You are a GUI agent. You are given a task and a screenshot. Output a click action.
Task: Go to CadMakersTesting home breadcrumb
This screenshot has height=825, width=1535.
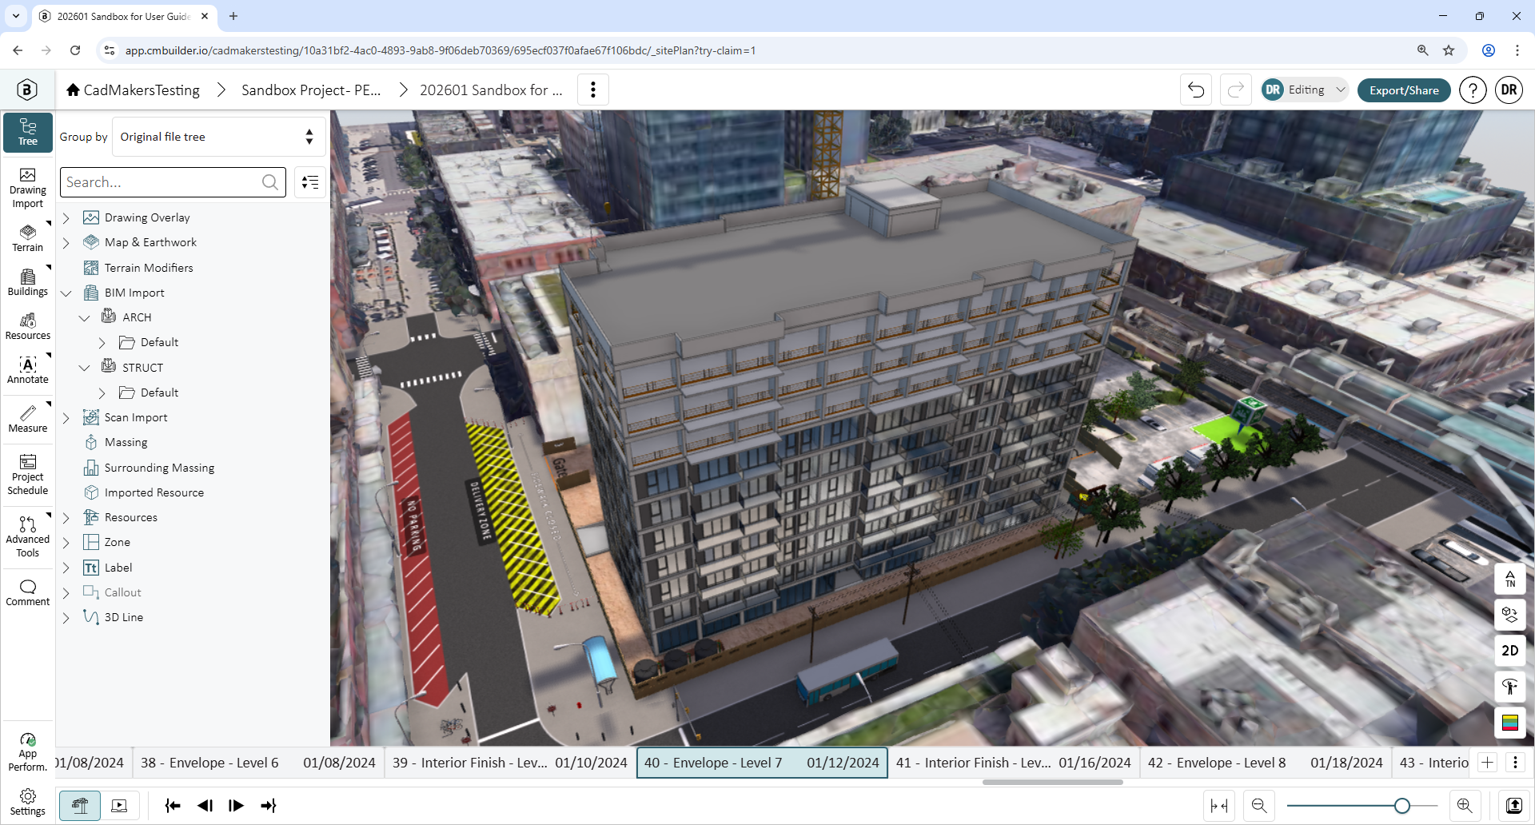point(133,90)
